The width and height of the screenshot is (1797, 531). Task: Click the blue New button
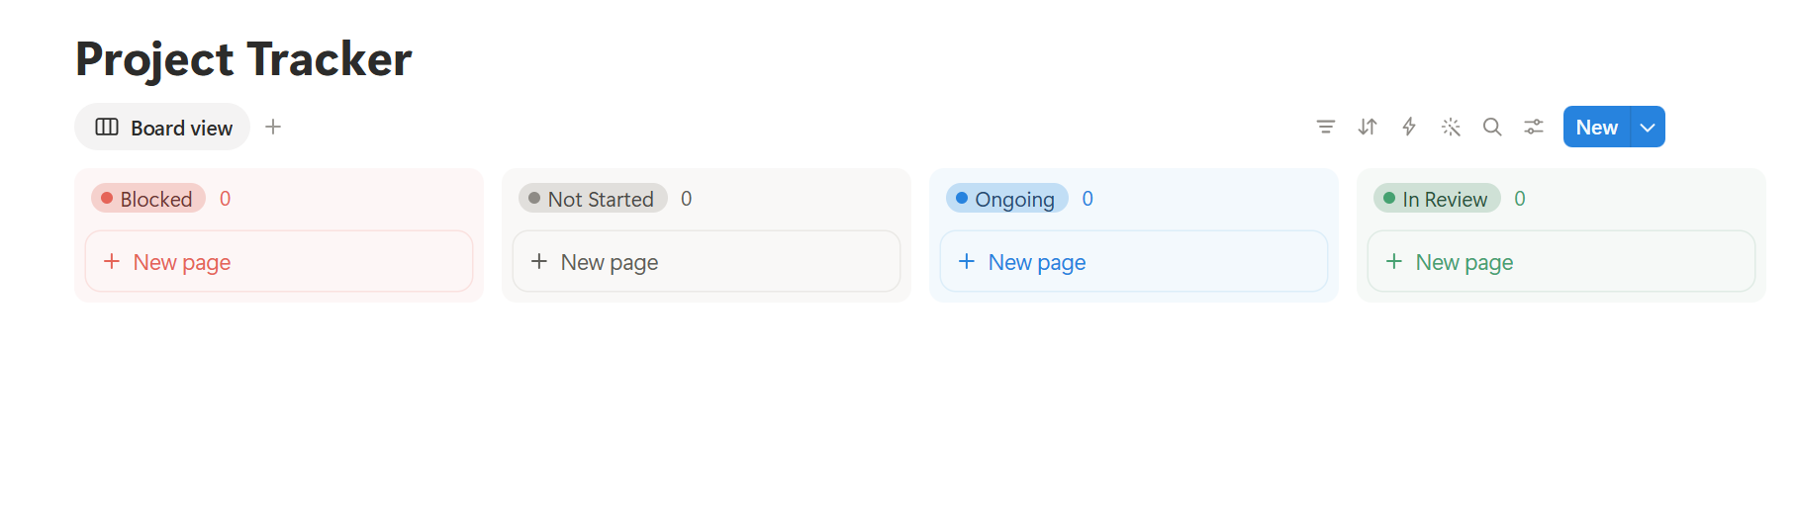pyautogui.click(x=1596, y=127)
